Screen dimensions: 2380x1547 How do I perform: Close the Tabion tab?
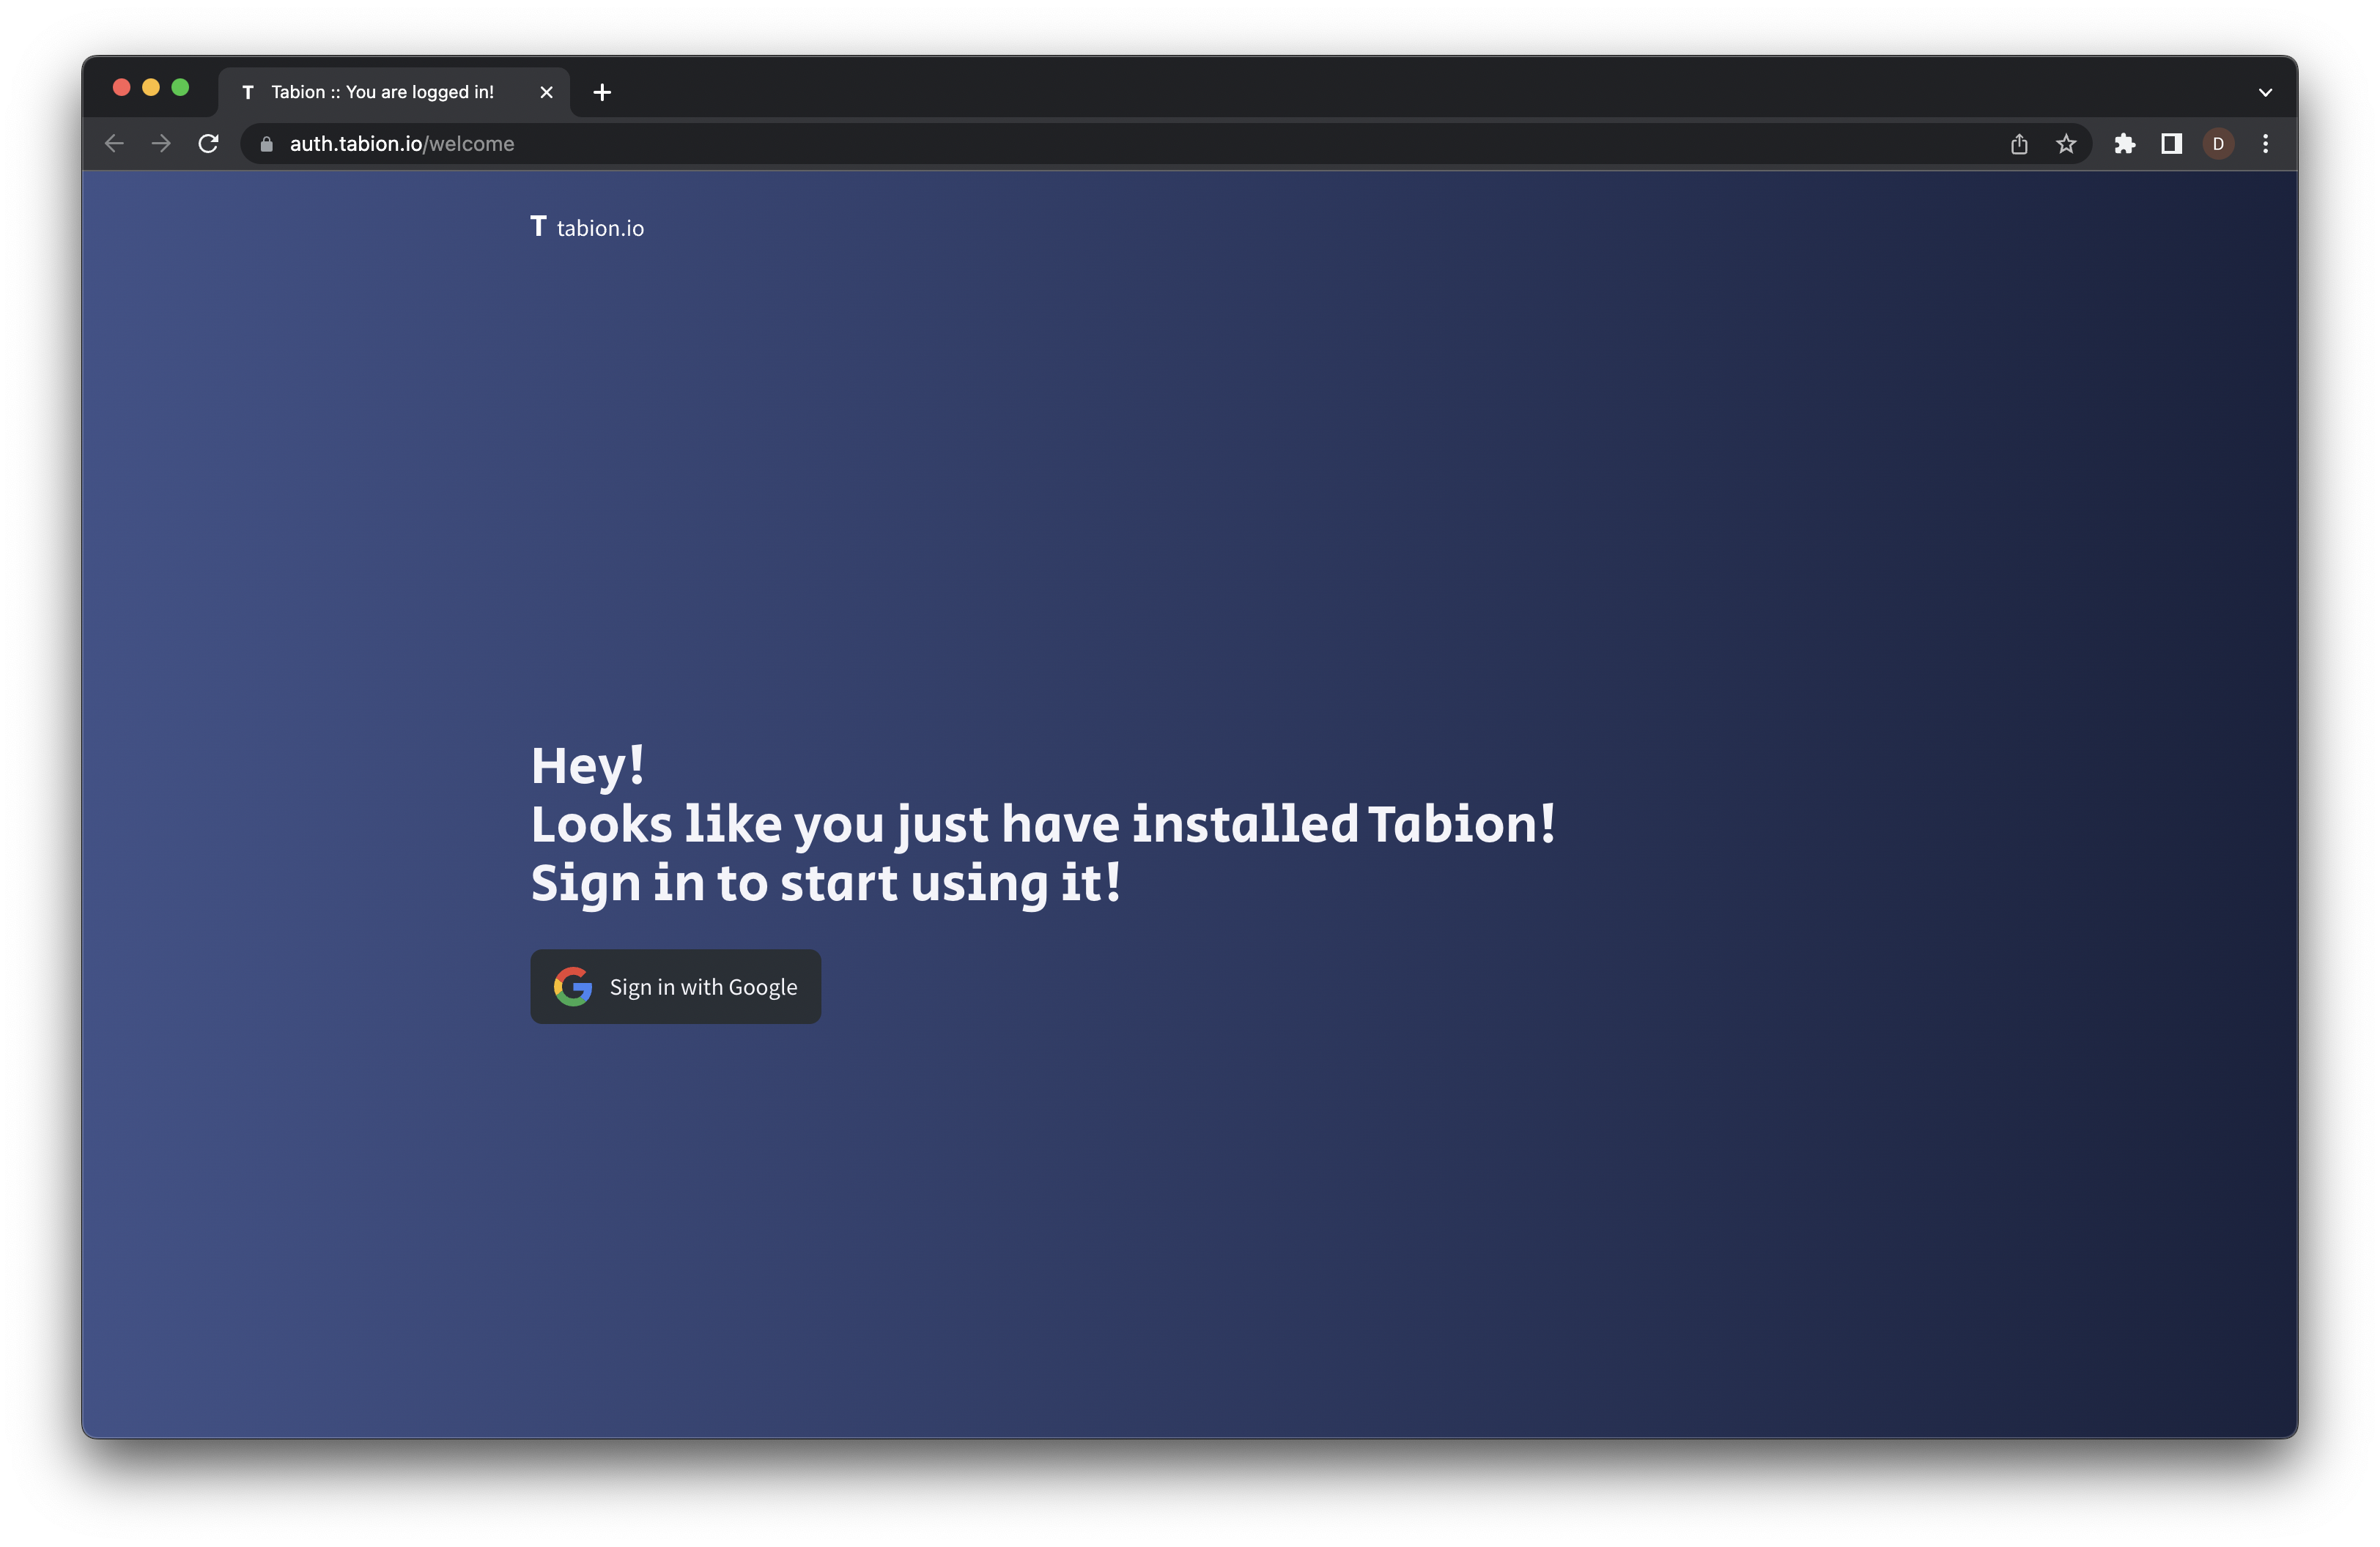tap(546, 92)
